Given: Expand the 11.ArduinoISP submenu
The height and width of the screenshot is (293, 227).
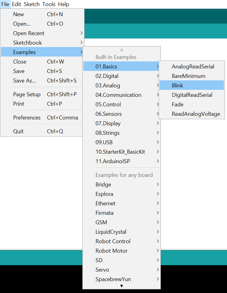Looking at the screenshot, I should (x=121, y=161).
